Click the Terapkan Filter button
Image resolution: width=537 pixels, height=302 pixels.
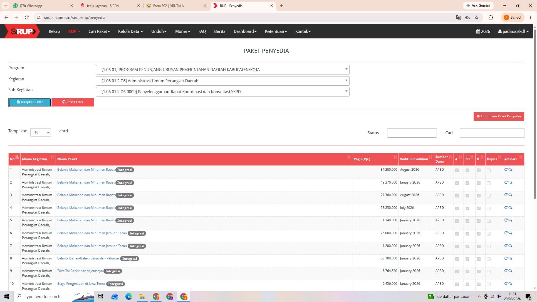coord(30,102)
